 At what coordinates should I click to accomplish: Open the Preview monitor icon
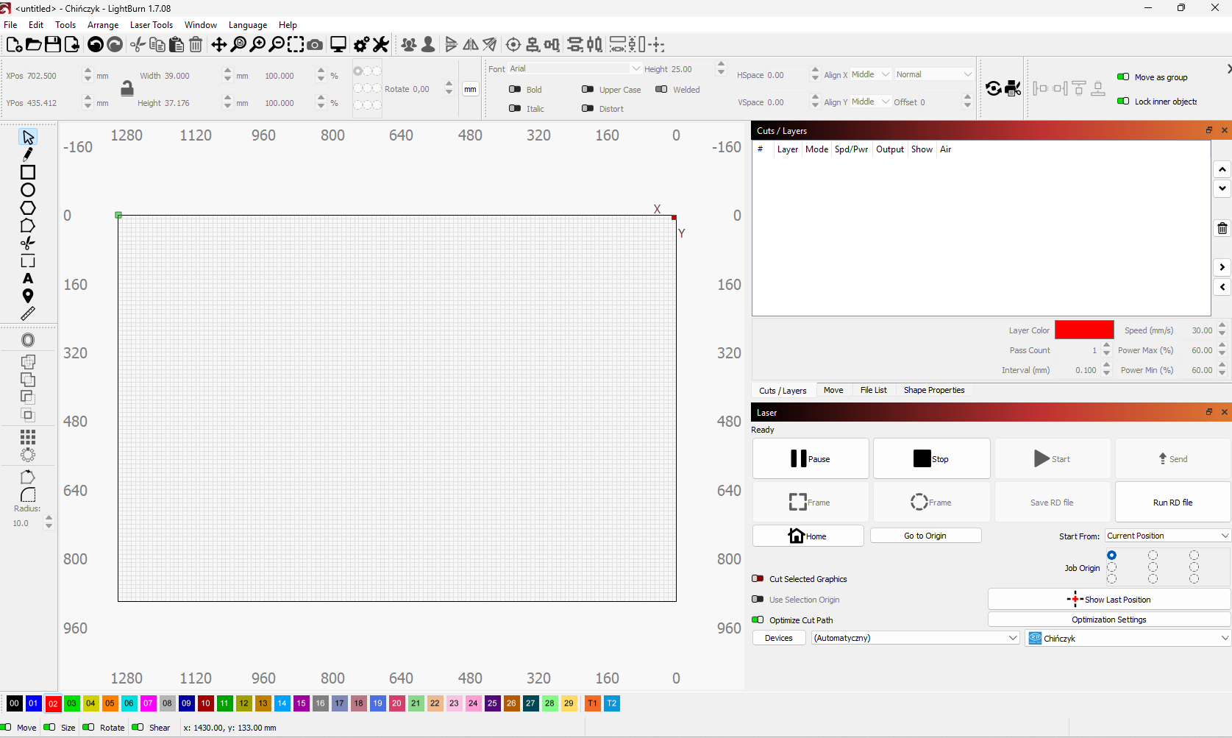(x=338, y=45)
